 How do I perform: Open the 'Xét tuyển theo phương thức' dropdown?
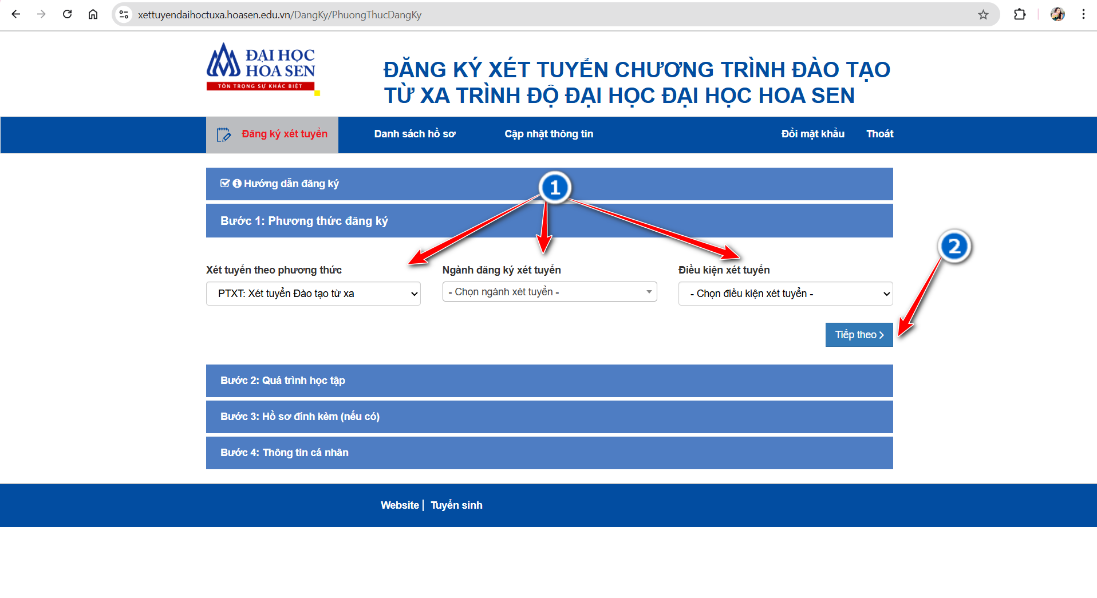[313, 294]
